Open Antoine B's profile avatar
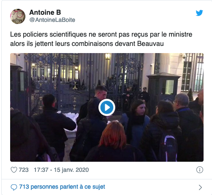Image resolution: width=212 pixels, height=195 pixels. coord(18,16)
